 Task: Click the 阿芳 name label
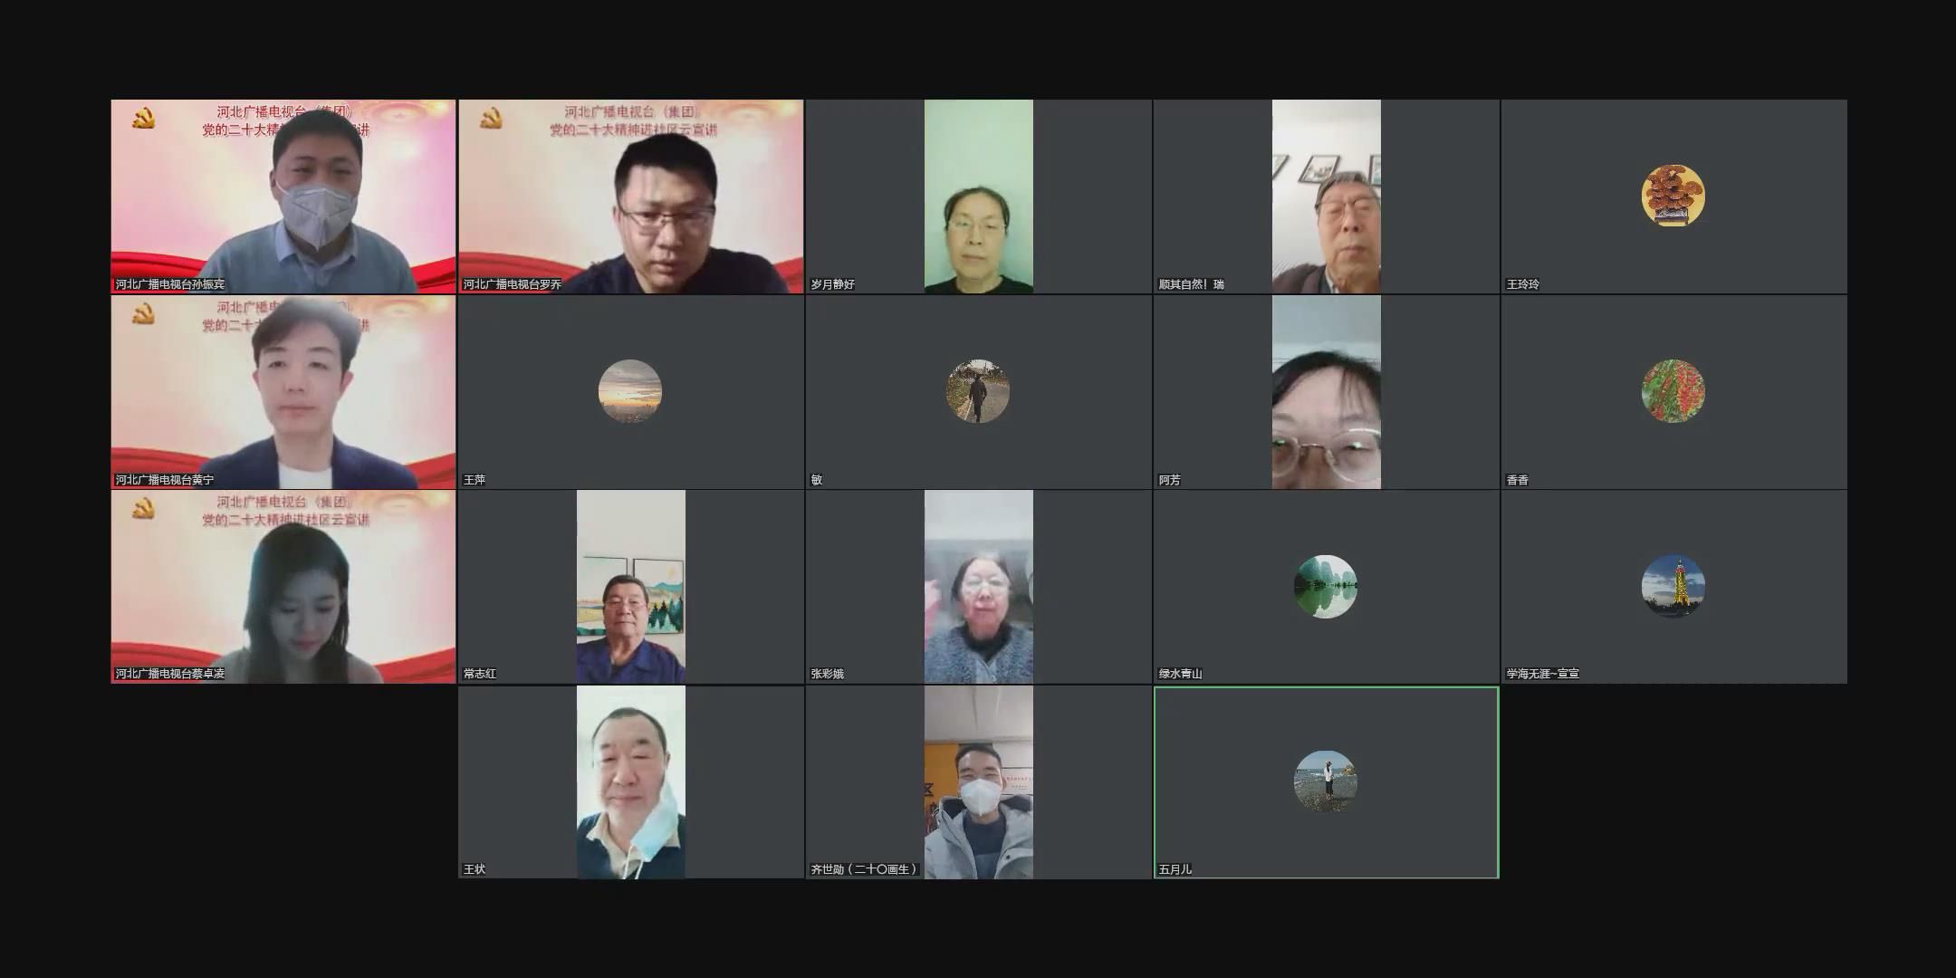(1169, 480)
